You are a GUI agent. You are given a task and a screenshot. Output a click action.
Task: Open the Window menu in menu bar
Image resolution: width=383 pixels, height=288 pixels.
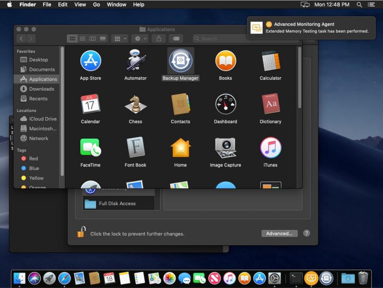[x=116, y=4]
